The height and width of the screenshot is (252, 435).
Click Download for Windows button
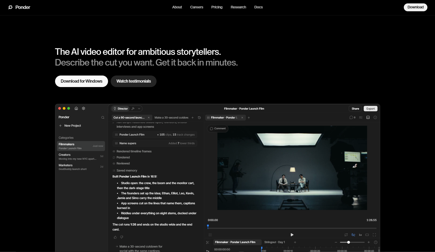(82, 81)
